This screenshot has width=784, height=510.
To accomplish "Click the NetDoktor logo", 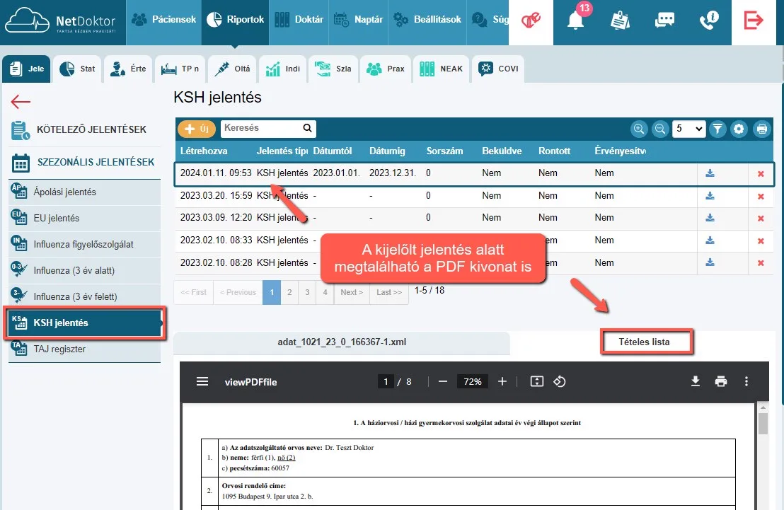I will tap(61, 21).
